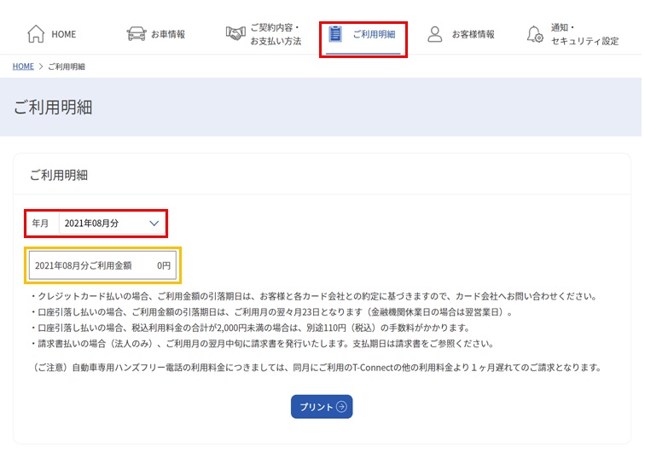Screen dimensions: 645x459
Task: Open the お車情報 navigation menu item
Action: click(x=156, y=34)
